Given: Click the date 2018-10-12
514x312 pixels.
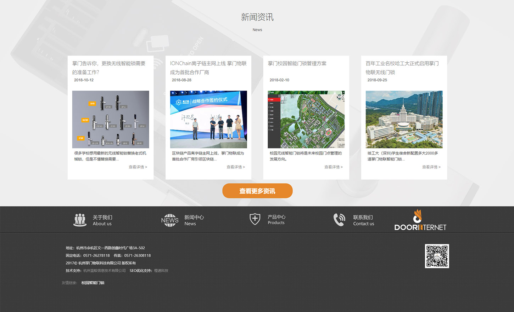Looking at the screenshot, I should click(x=84, y=80).
